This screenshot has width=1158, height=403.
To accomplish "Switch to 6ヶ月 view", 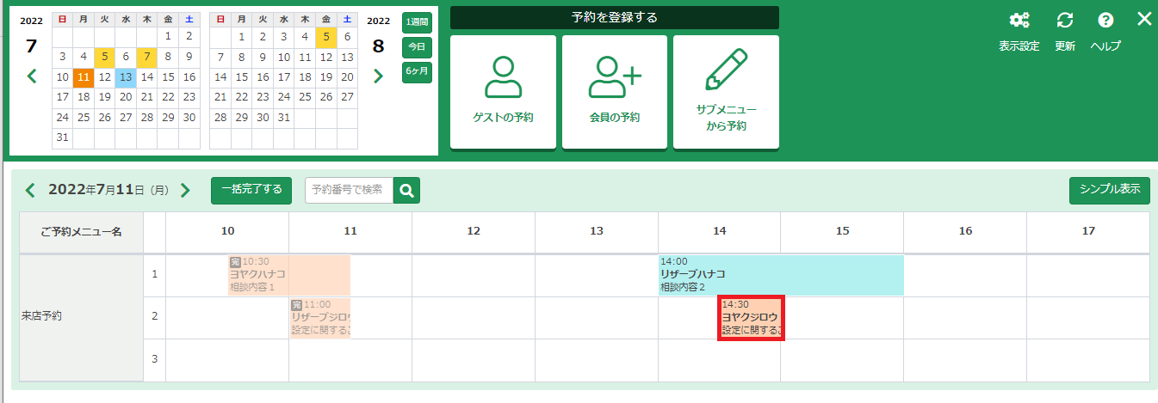I will click(x=417, y=71).
